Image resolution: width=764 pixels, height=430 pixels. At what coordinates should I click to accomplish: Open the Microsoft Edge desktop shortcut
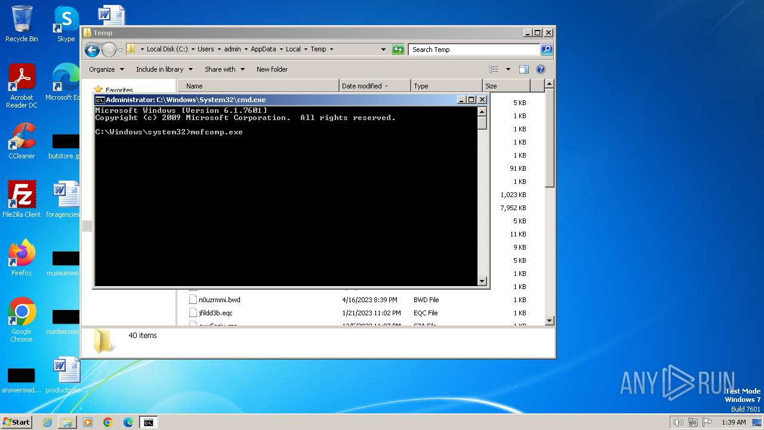[x=64, y=82]
